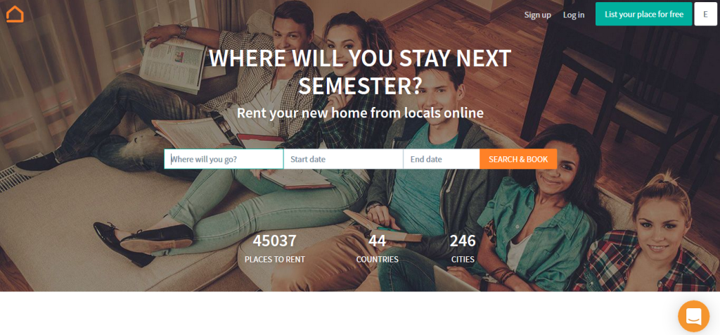Open the orange chat support bubble
720x335 pixels.
click(x=693, y=316)
